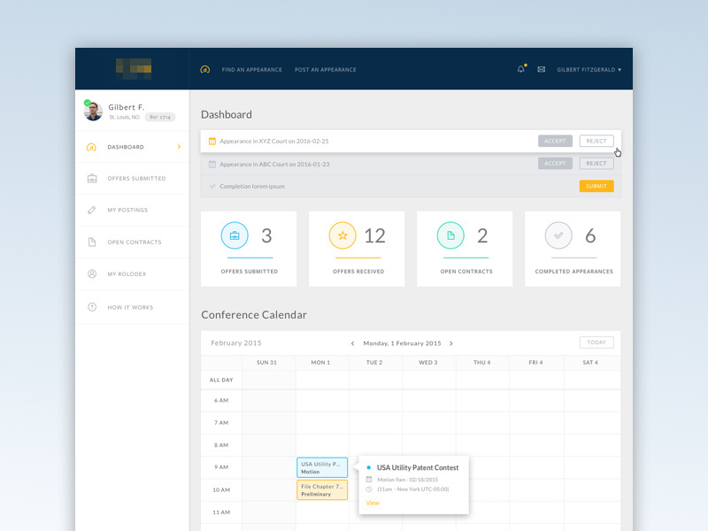Select My Postings in sidebar
The image size is (708, 531).
coord(132,210)
